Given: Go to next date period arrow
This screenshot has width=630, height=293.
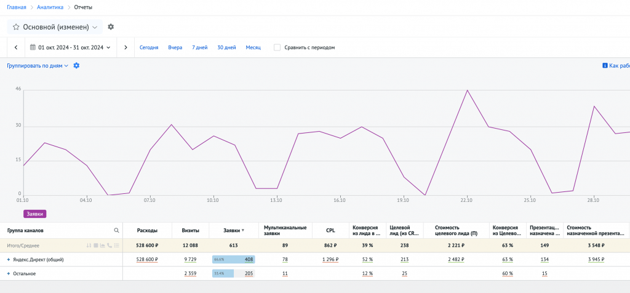Looking at the screenshot, I should pos(126,47).
